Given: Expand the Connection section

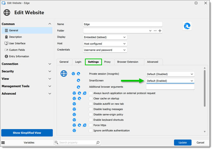Looking at the screenshot, I should (50, 64).
